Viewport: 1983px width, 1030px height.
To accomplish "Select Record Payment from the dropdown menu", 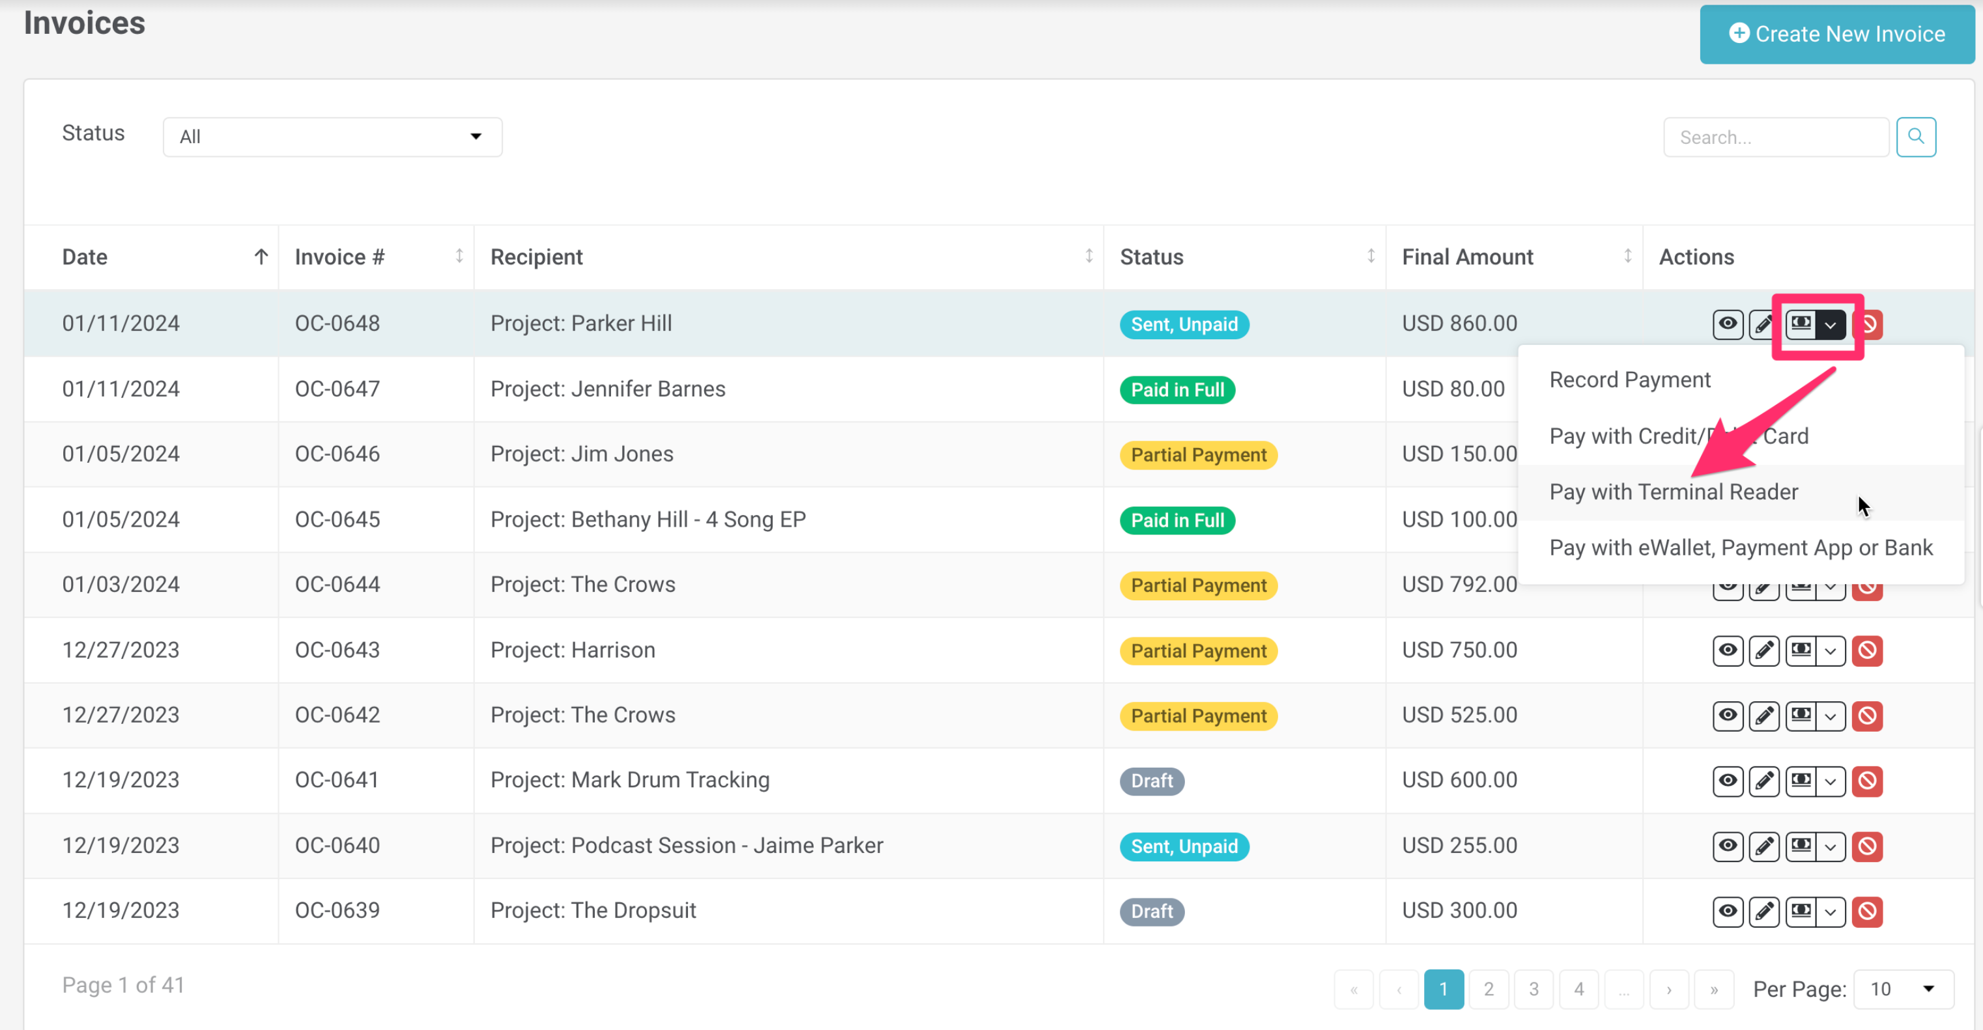I will point(1629,380).
